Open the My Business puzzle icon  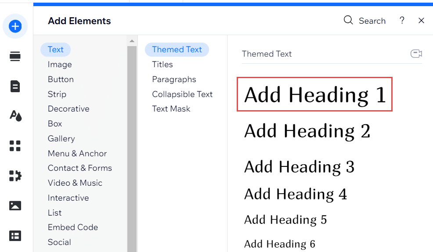[15, 176]
